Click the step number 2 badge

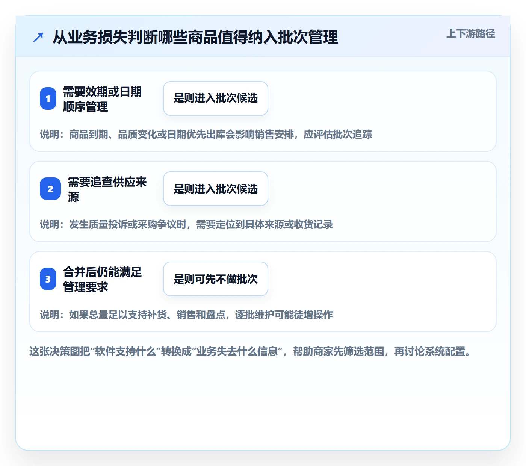(x=50, y=189)
